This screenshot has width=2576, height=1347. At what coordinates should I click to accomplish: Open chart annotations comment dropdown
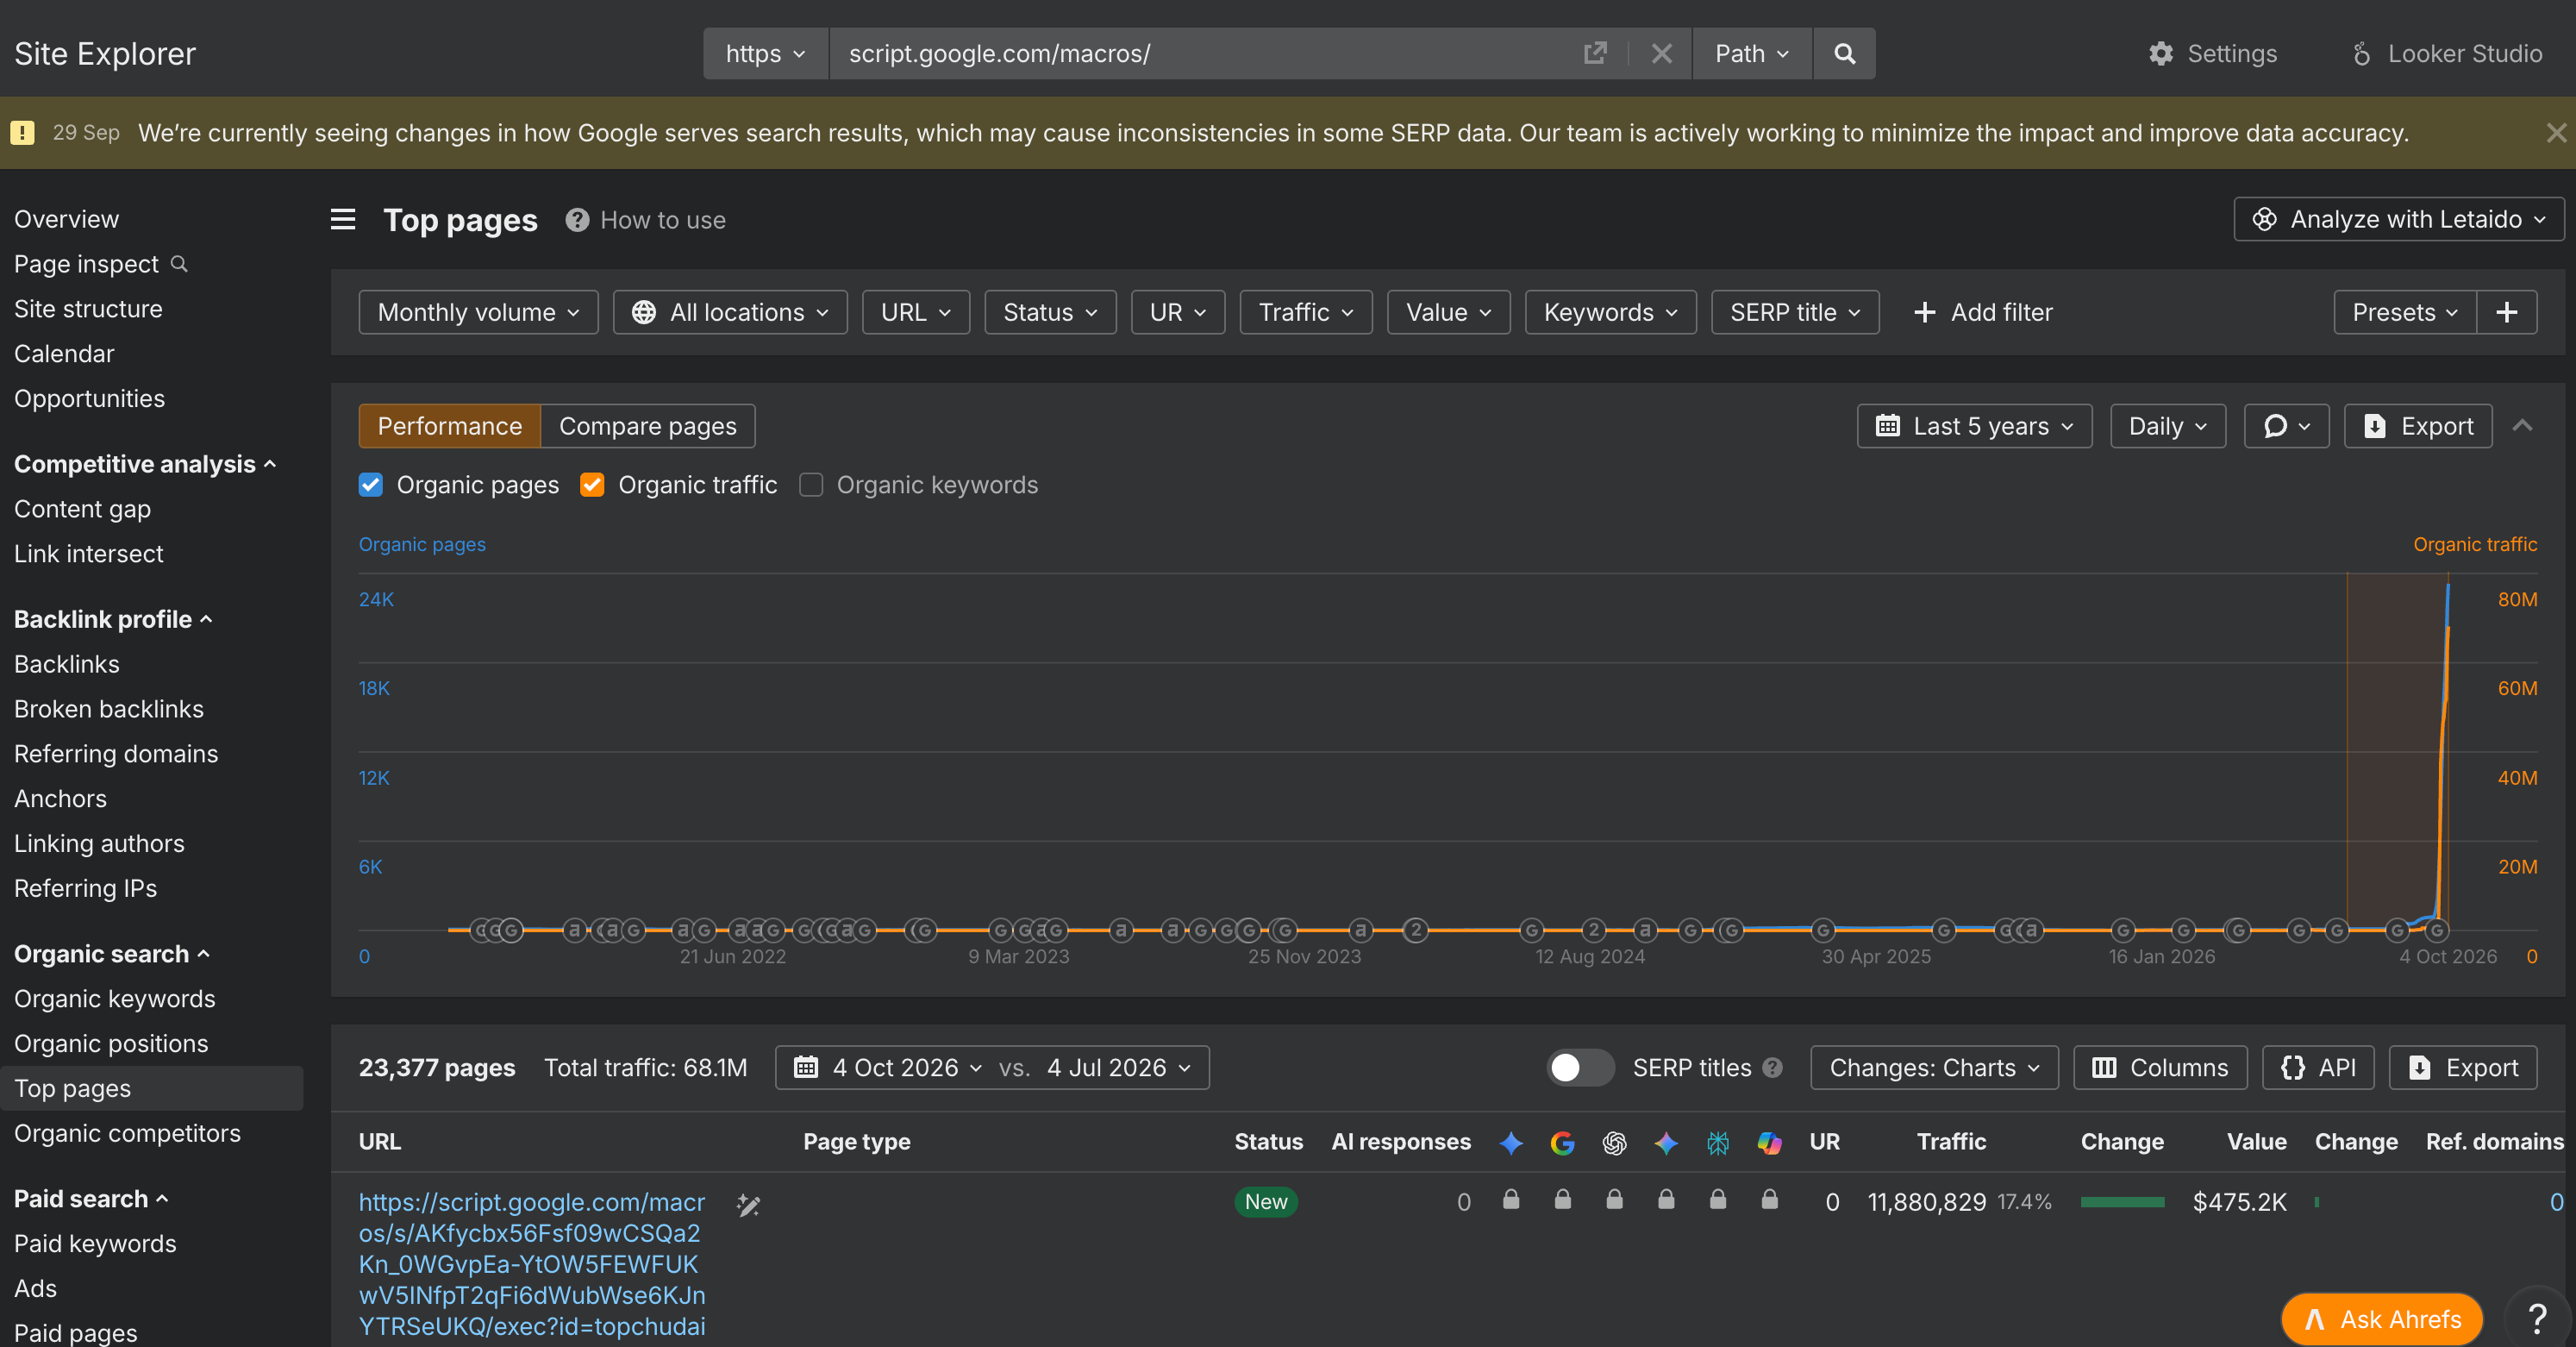[x=2286, y=426]
